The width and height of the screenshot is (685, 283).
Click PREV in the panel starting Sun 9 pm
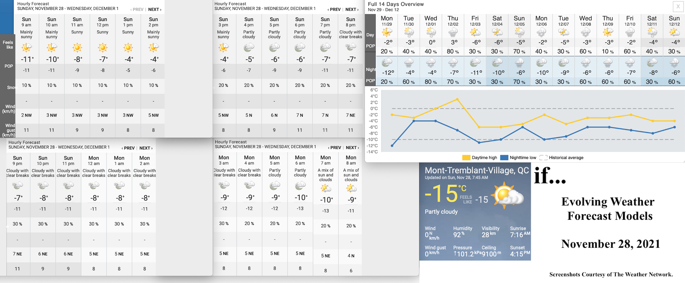[128, 148]
